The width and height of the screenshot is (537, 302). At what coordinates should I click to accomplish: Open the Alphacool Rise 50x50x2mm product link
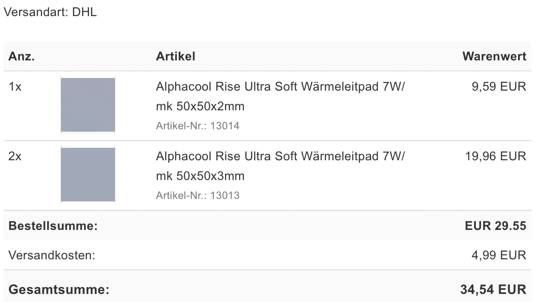(x=280, y=97)
